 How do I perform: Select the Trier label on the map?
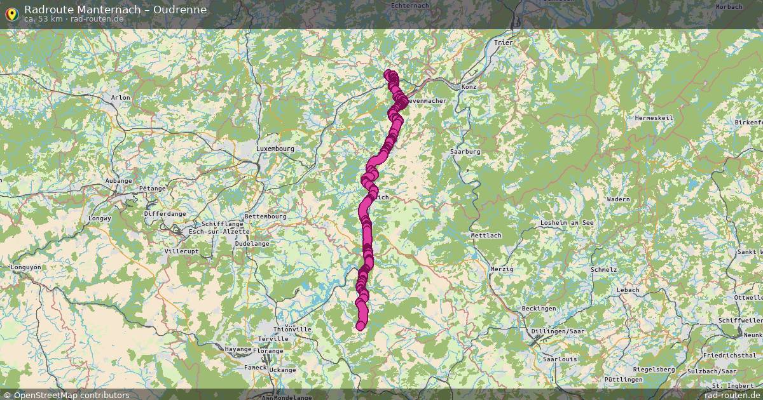pyautogui.click(x=503, y=43)
